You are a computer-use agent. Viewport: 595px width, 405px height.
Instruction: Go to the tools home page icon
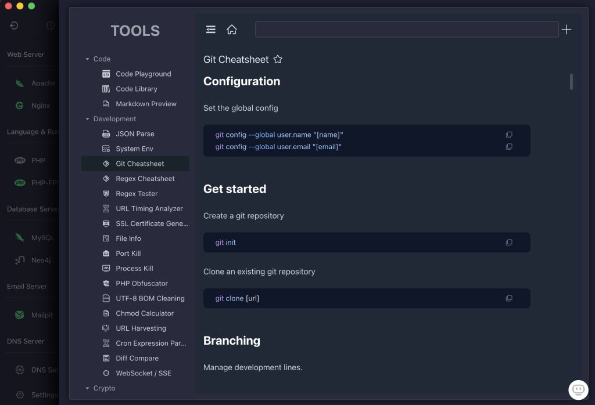pos(231,30)
